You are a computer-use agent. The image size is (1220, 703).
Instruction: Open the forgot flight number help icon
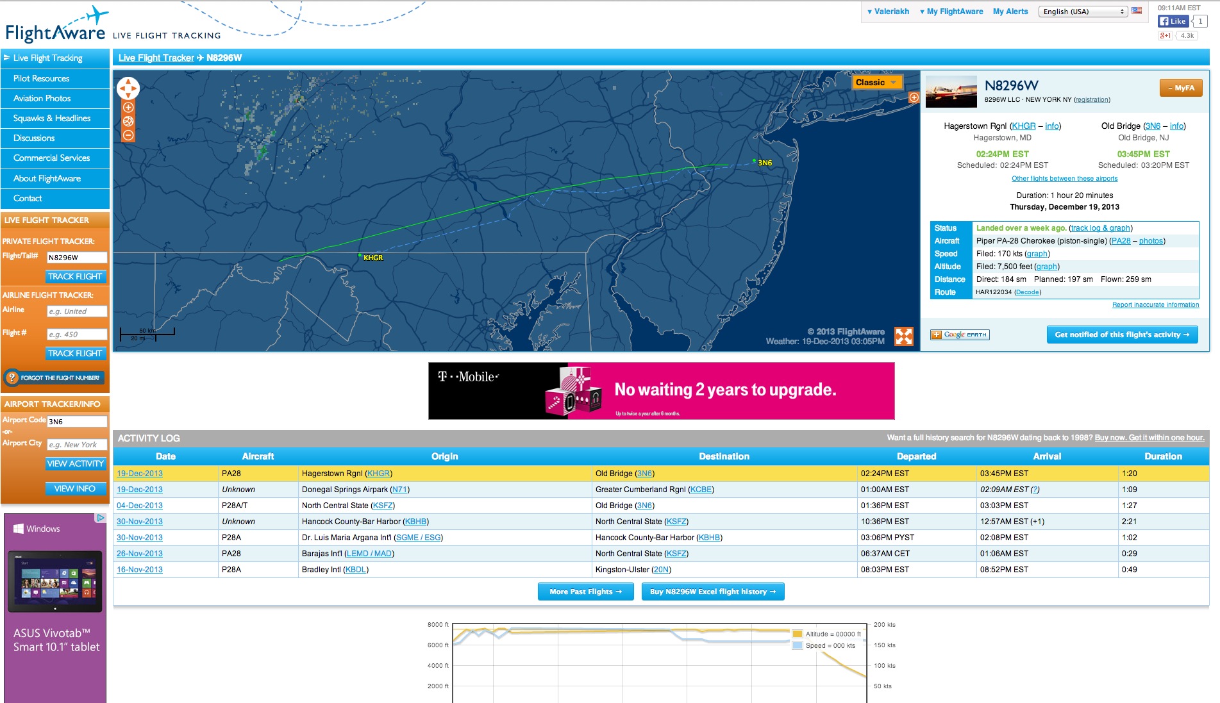pyautogui.click(x=12, y=377)
